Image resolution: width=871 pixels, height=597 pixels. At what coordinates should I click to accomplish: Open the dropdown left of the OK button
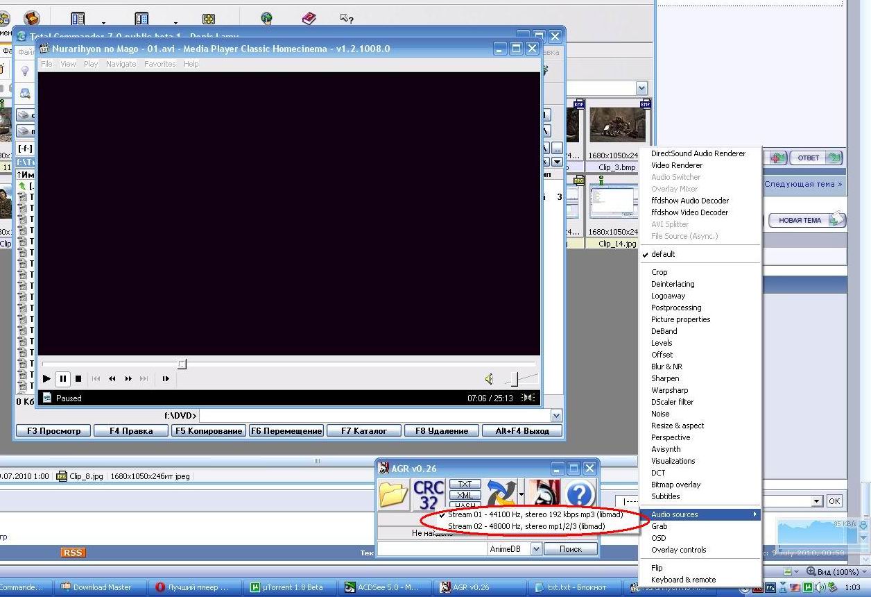coord(816,501)
